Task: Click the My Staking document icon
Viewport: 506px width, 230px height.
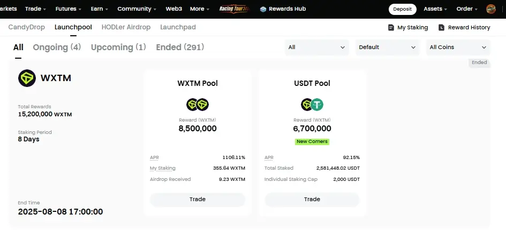Action: [391, 28]
